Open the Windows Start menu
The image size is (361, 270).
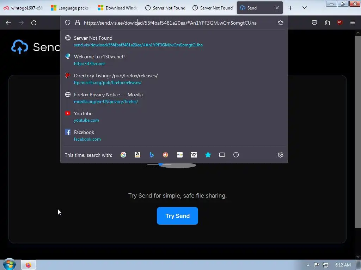(x=10, y=265)
